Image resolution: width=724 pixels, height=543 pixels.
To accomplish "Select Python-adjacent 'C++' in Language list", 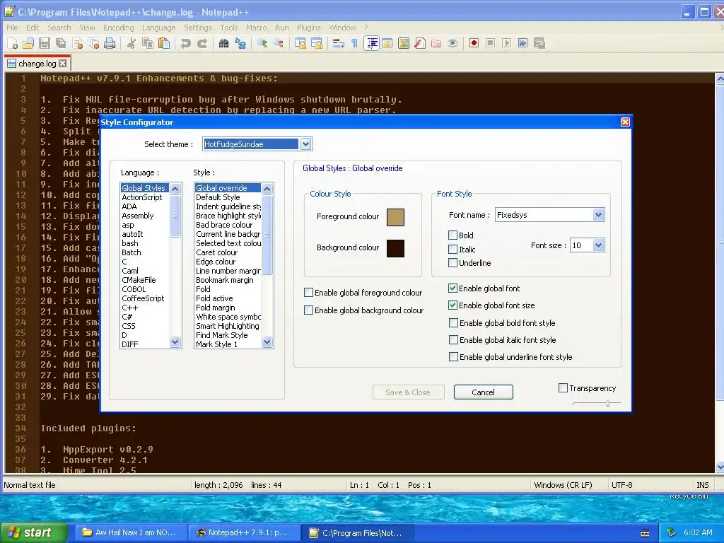I will click(x=130, y=308).
